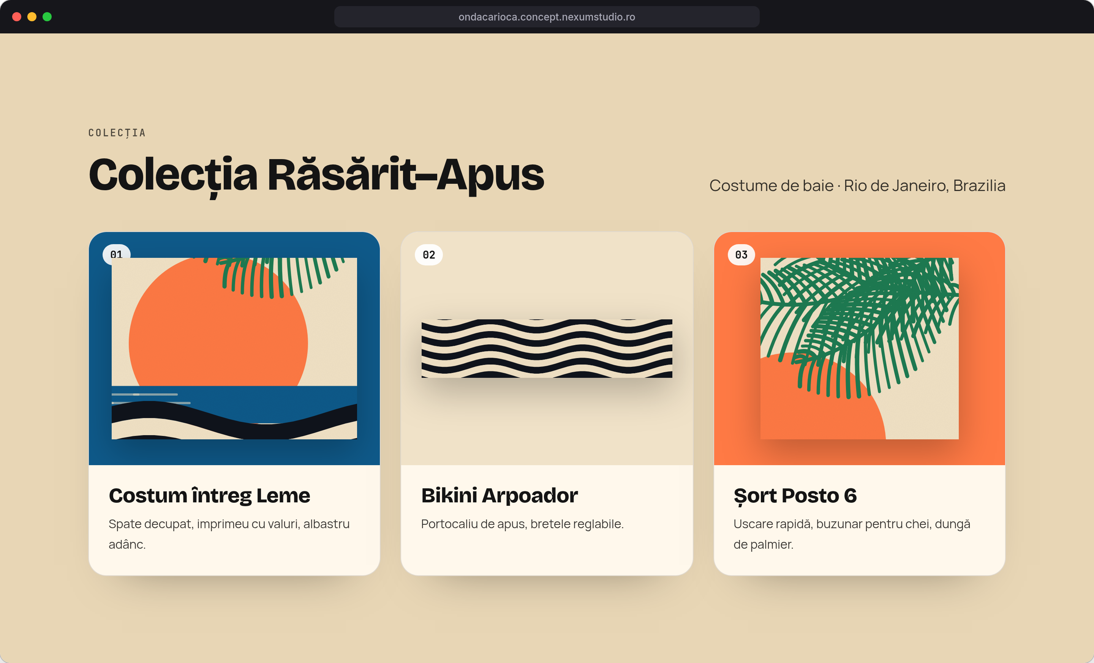Minimize the window with yellow button
The image size is (1094, 663).
coord(32,17)
